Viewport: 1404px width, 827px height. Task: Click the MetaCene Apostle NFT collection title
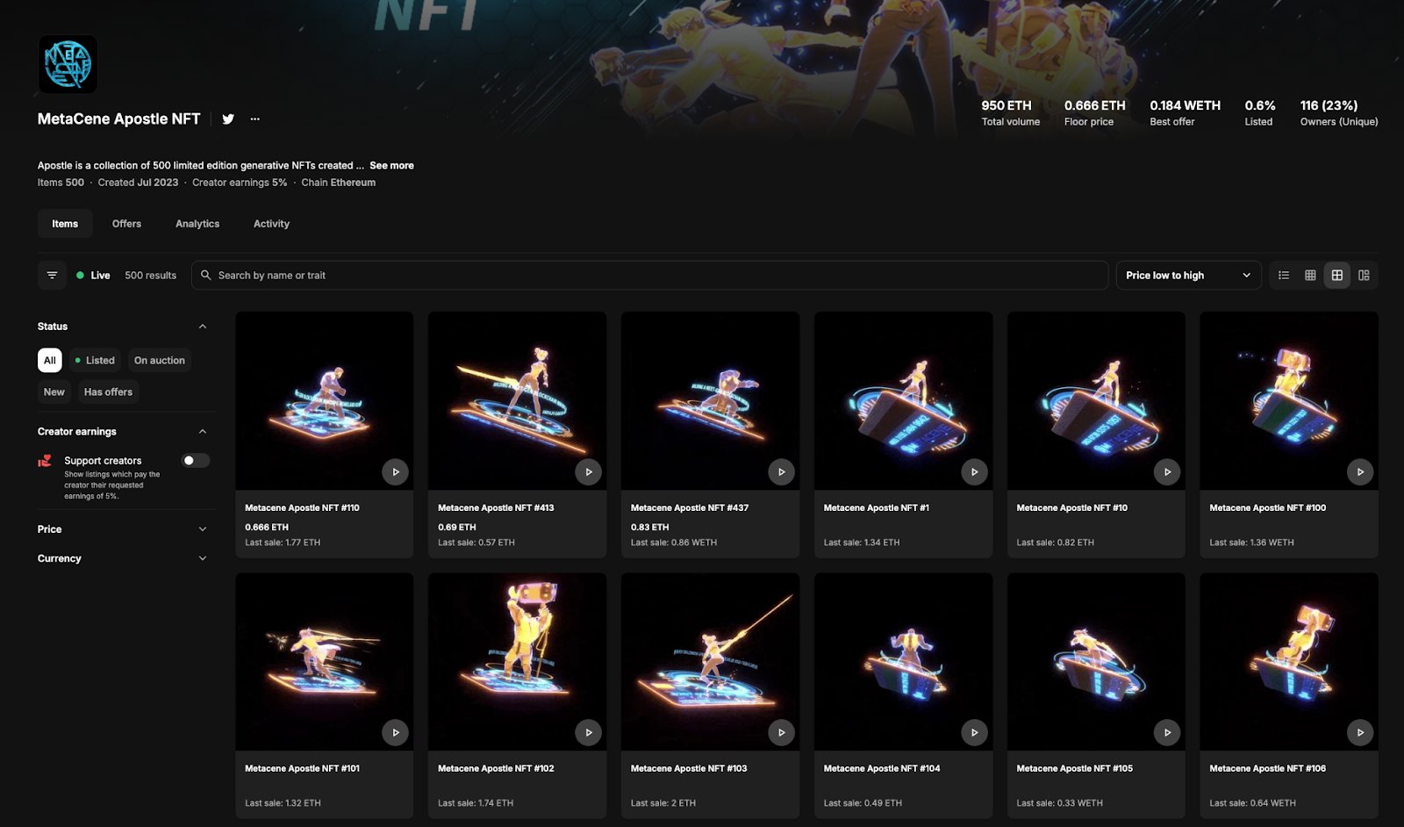pos(118,119)
